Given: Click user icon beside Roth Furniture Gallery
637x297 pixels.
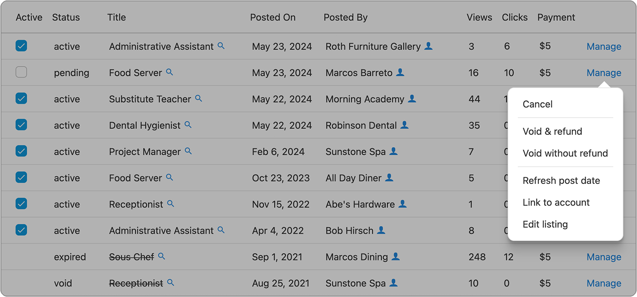Looking at the screenshot, I should [x=428, y=46].
